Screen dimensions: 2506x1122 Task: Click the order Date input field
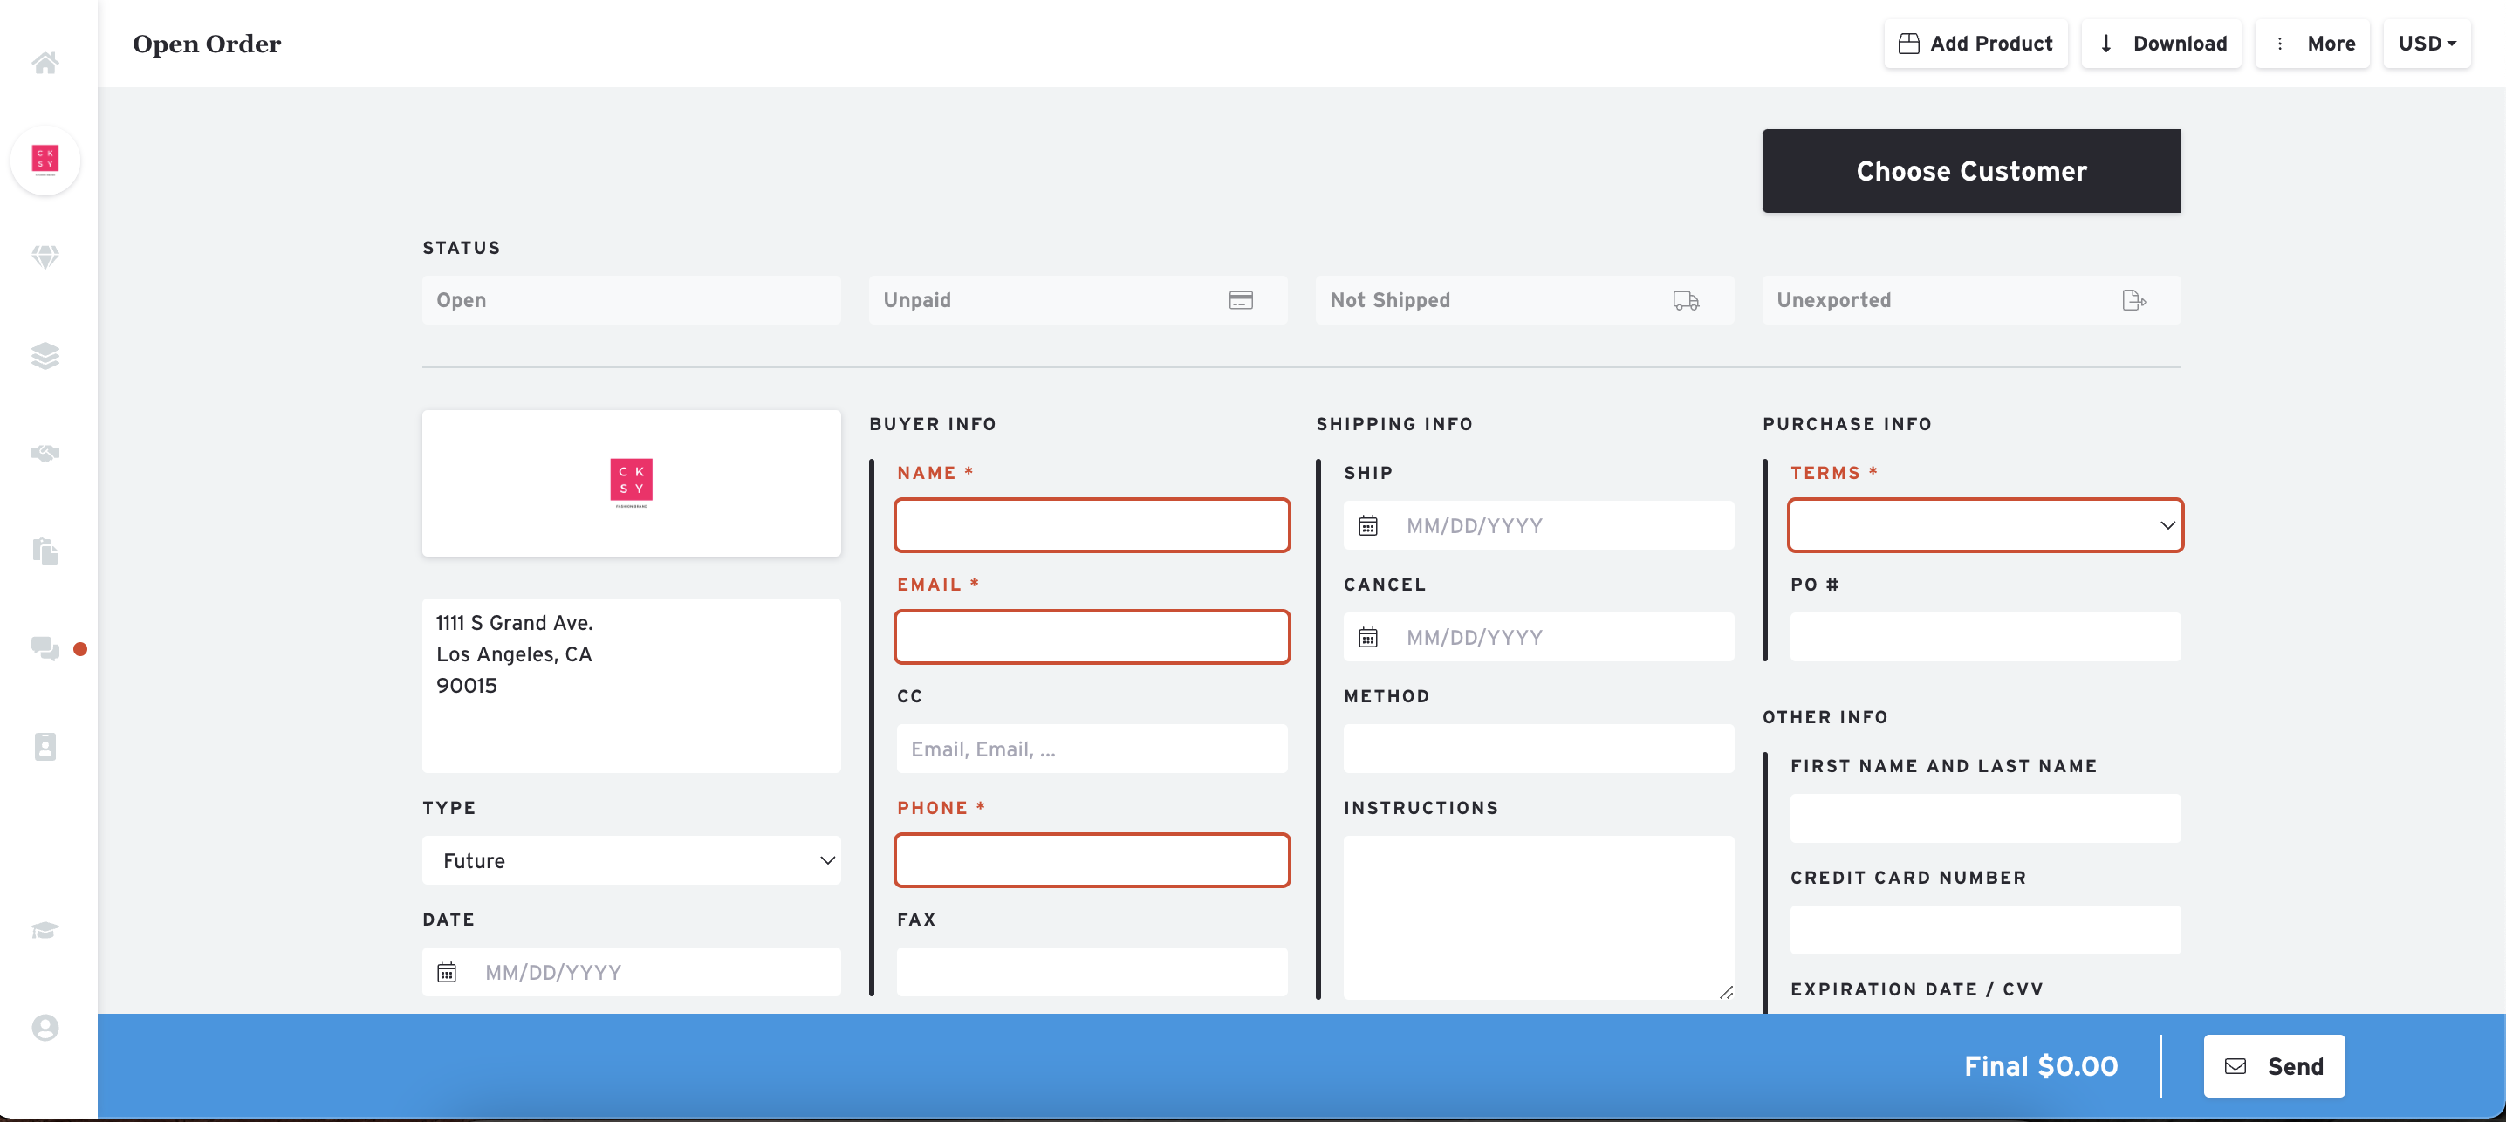tap(632, 972)
